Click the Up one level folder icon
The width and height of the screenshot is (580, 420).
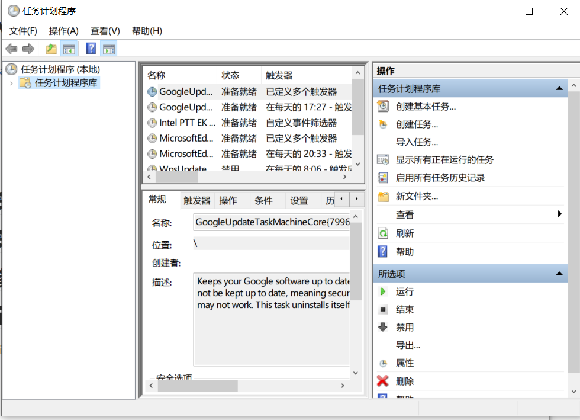click(x=51, y=49)
